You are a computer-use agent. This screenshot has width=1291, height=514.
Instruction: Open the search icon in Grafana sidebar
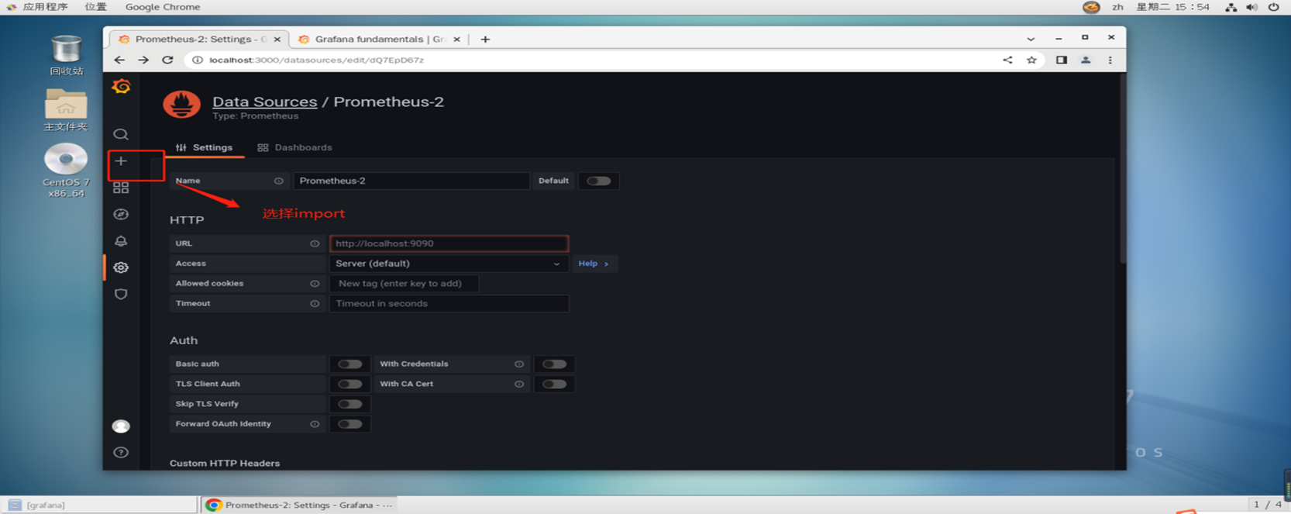[x=121, y=135]
